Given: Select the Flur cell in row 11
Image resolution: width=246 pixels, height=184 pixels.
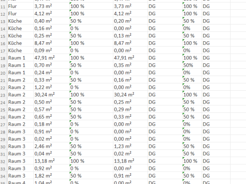Looking at the screenshot, I should [20, 6].
